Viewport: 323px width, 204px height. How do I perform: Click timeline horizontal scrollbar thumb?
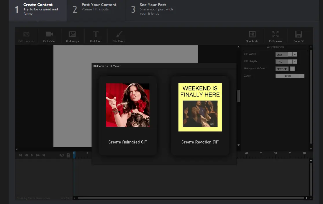191,198
